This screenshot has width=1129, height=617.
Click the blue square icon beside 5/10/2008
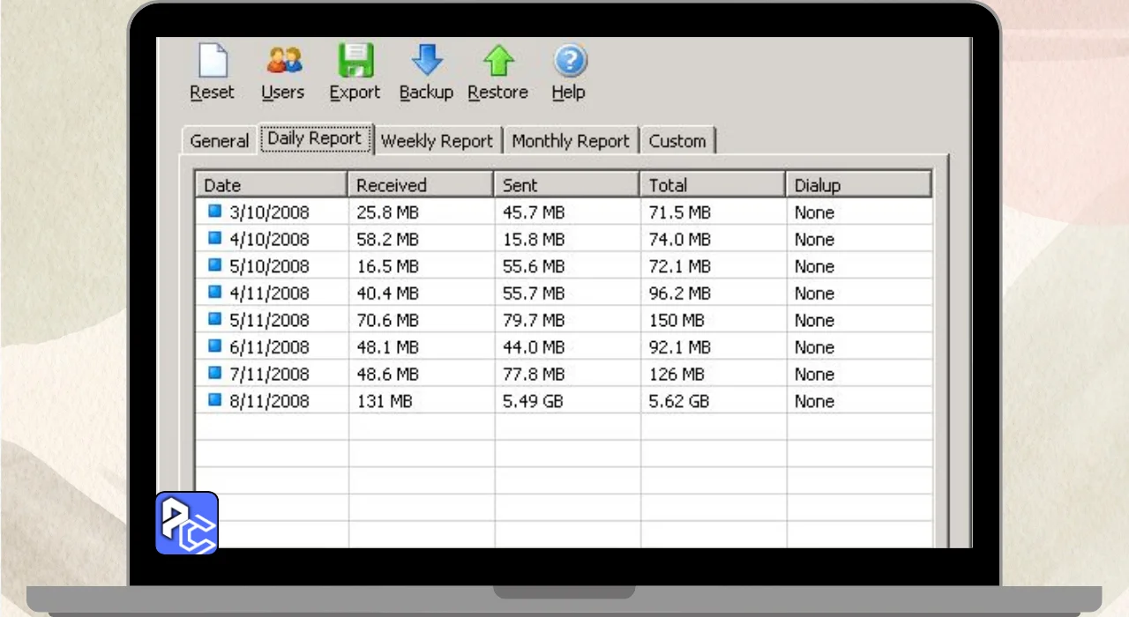(214, 265)
